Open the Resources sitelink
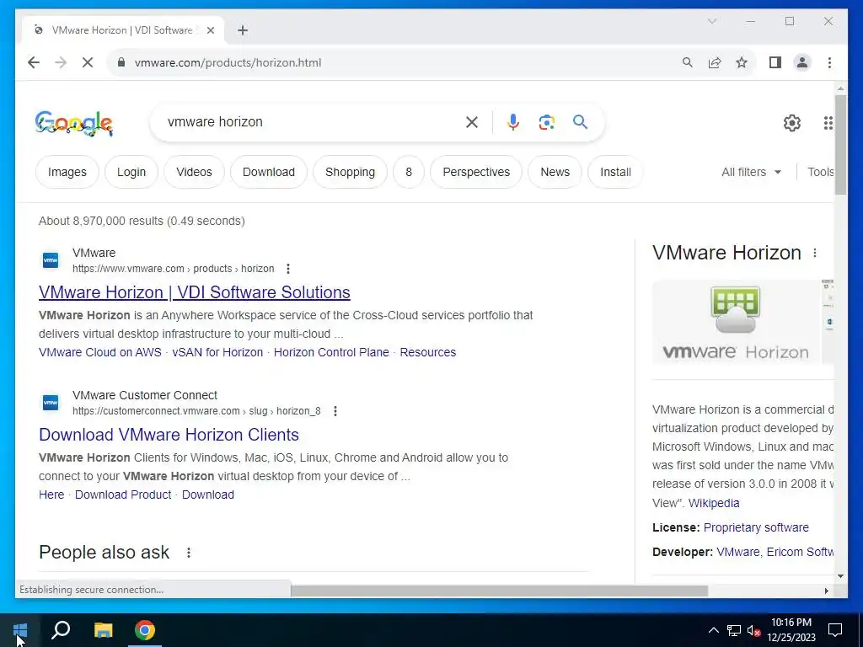Viewport: 863px width, 647px height. pyautogui.click(x=427, y=352)
